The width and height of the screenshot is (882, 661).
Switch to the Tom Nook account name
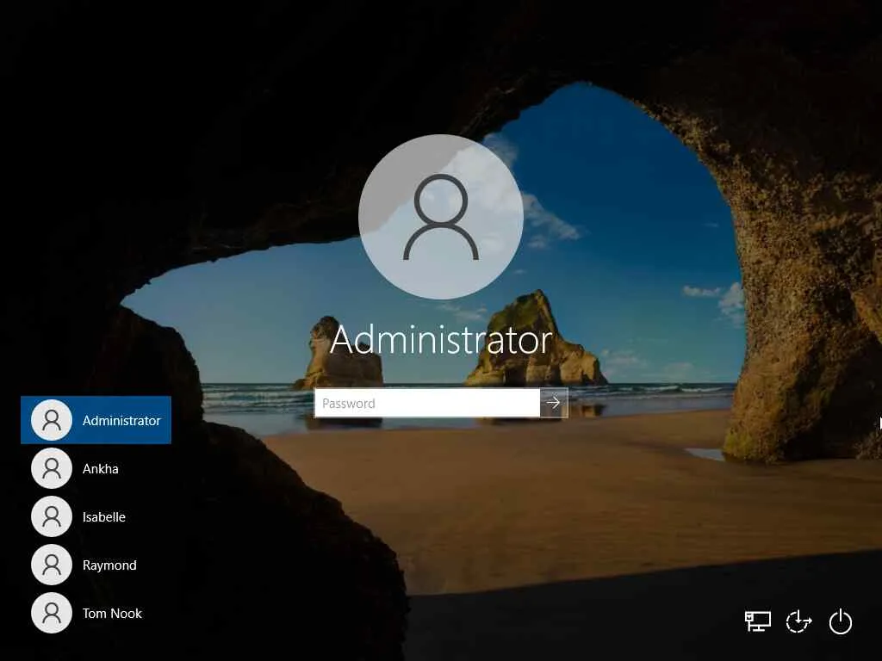click(113, 614)
